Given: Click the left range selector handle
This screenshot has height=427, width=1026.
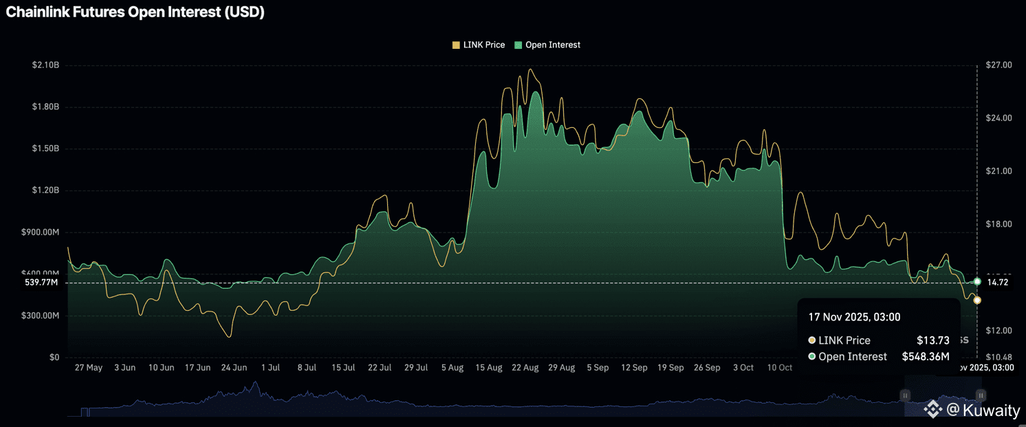Looking at the screenshot, I should [906, 395].
